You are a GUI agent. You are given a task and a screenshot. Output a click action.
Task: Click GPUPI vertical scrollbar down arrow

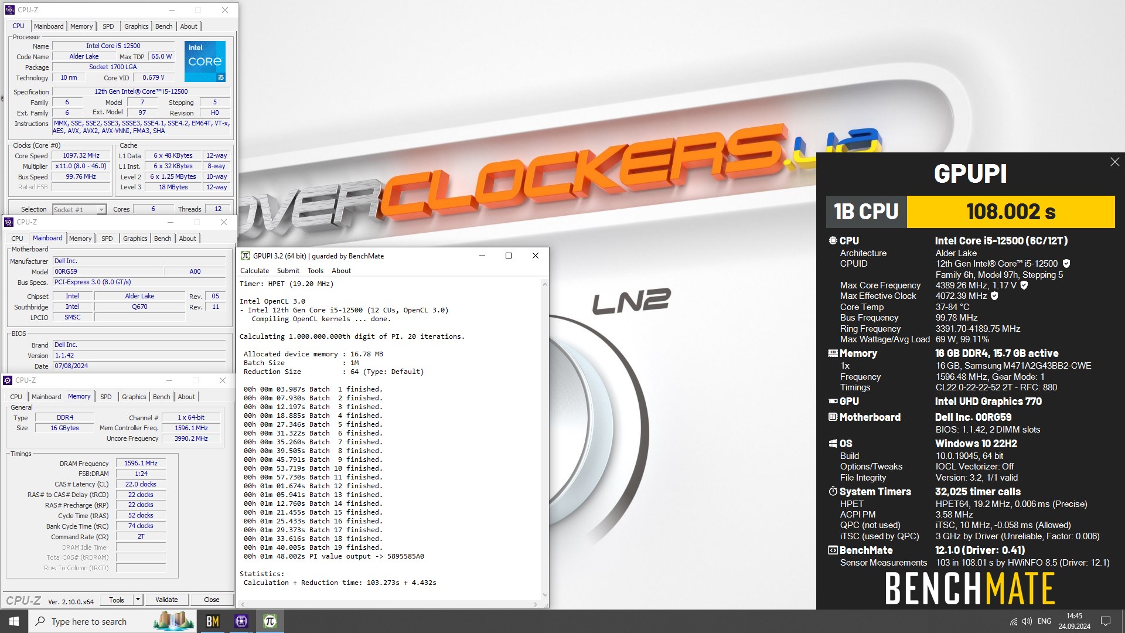(545, 594)
